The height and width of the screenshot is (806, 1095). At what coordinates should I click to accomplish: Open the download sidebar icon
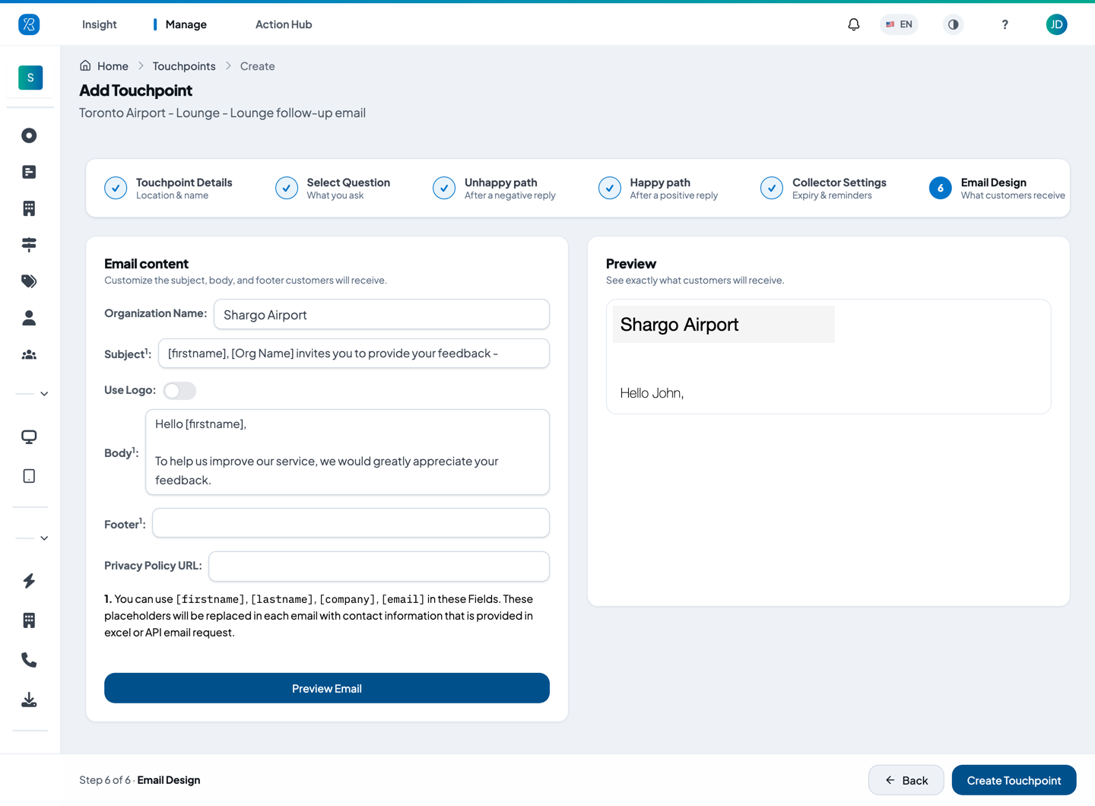[29, 700]
